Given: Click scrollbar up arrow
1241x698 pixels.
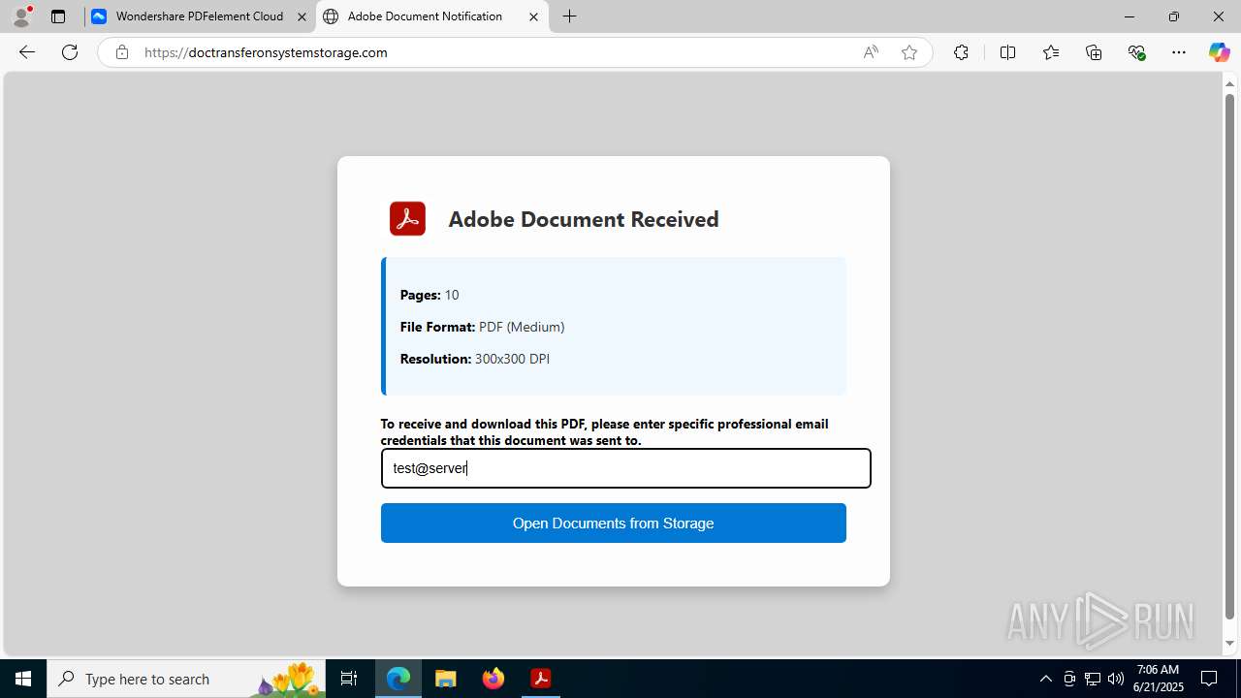Looking at the screenshot, I should pos(1229,83).
